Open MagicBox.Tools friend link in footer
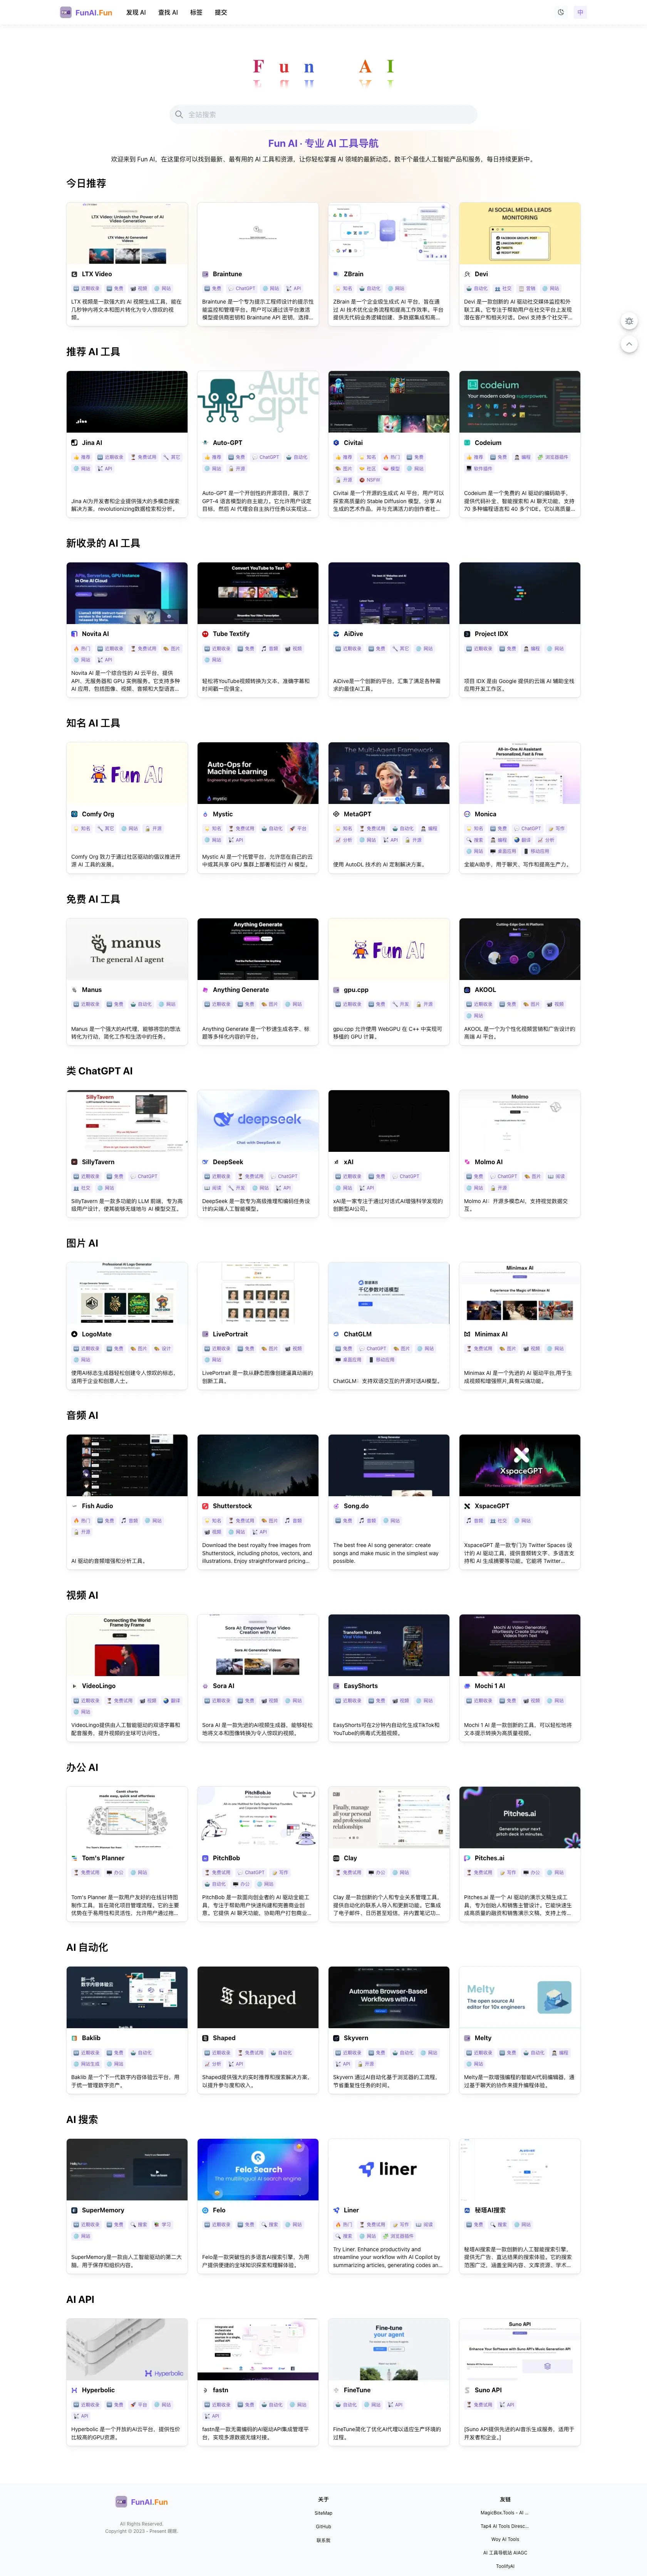The height and width of the screenshot is (2576, 647). click(x=505, y=2513)
